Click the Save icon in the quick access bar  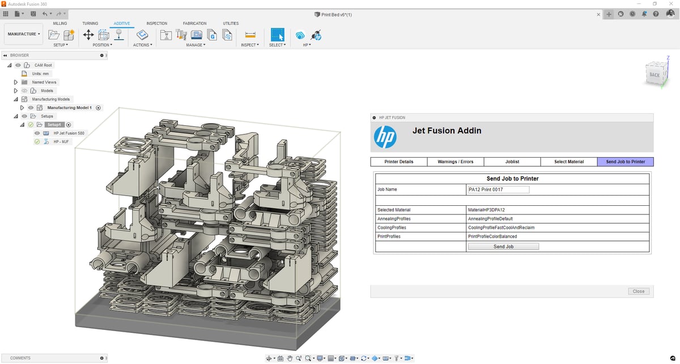33,14
